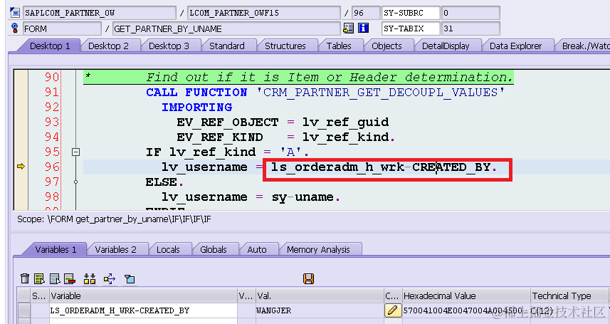Click the two yellow boxes with arrows icon
Image resolution: width=610 pixels, height=324 pixels.
[x=90, y=278]
